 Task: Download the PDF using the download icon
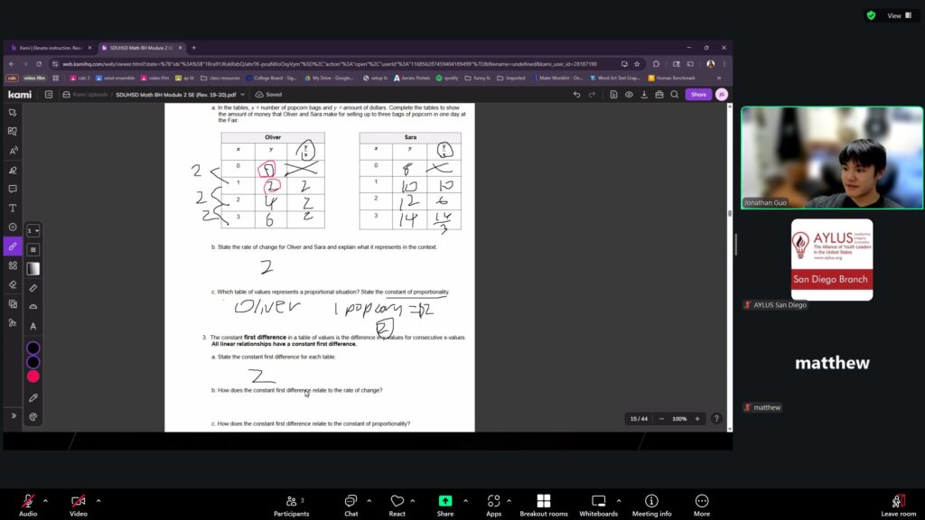644,94
